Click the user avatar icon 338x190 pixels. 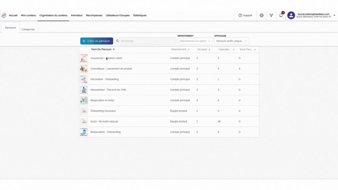pyautogui.click(x=291, y=16)
